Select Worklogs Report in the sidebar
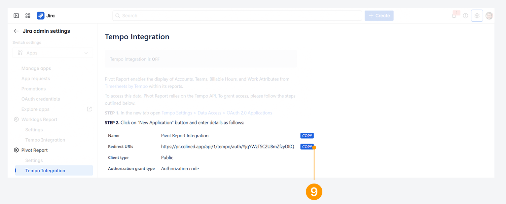Screen dimensions: 506x204 pyautogui.click(x=39, y=119)
